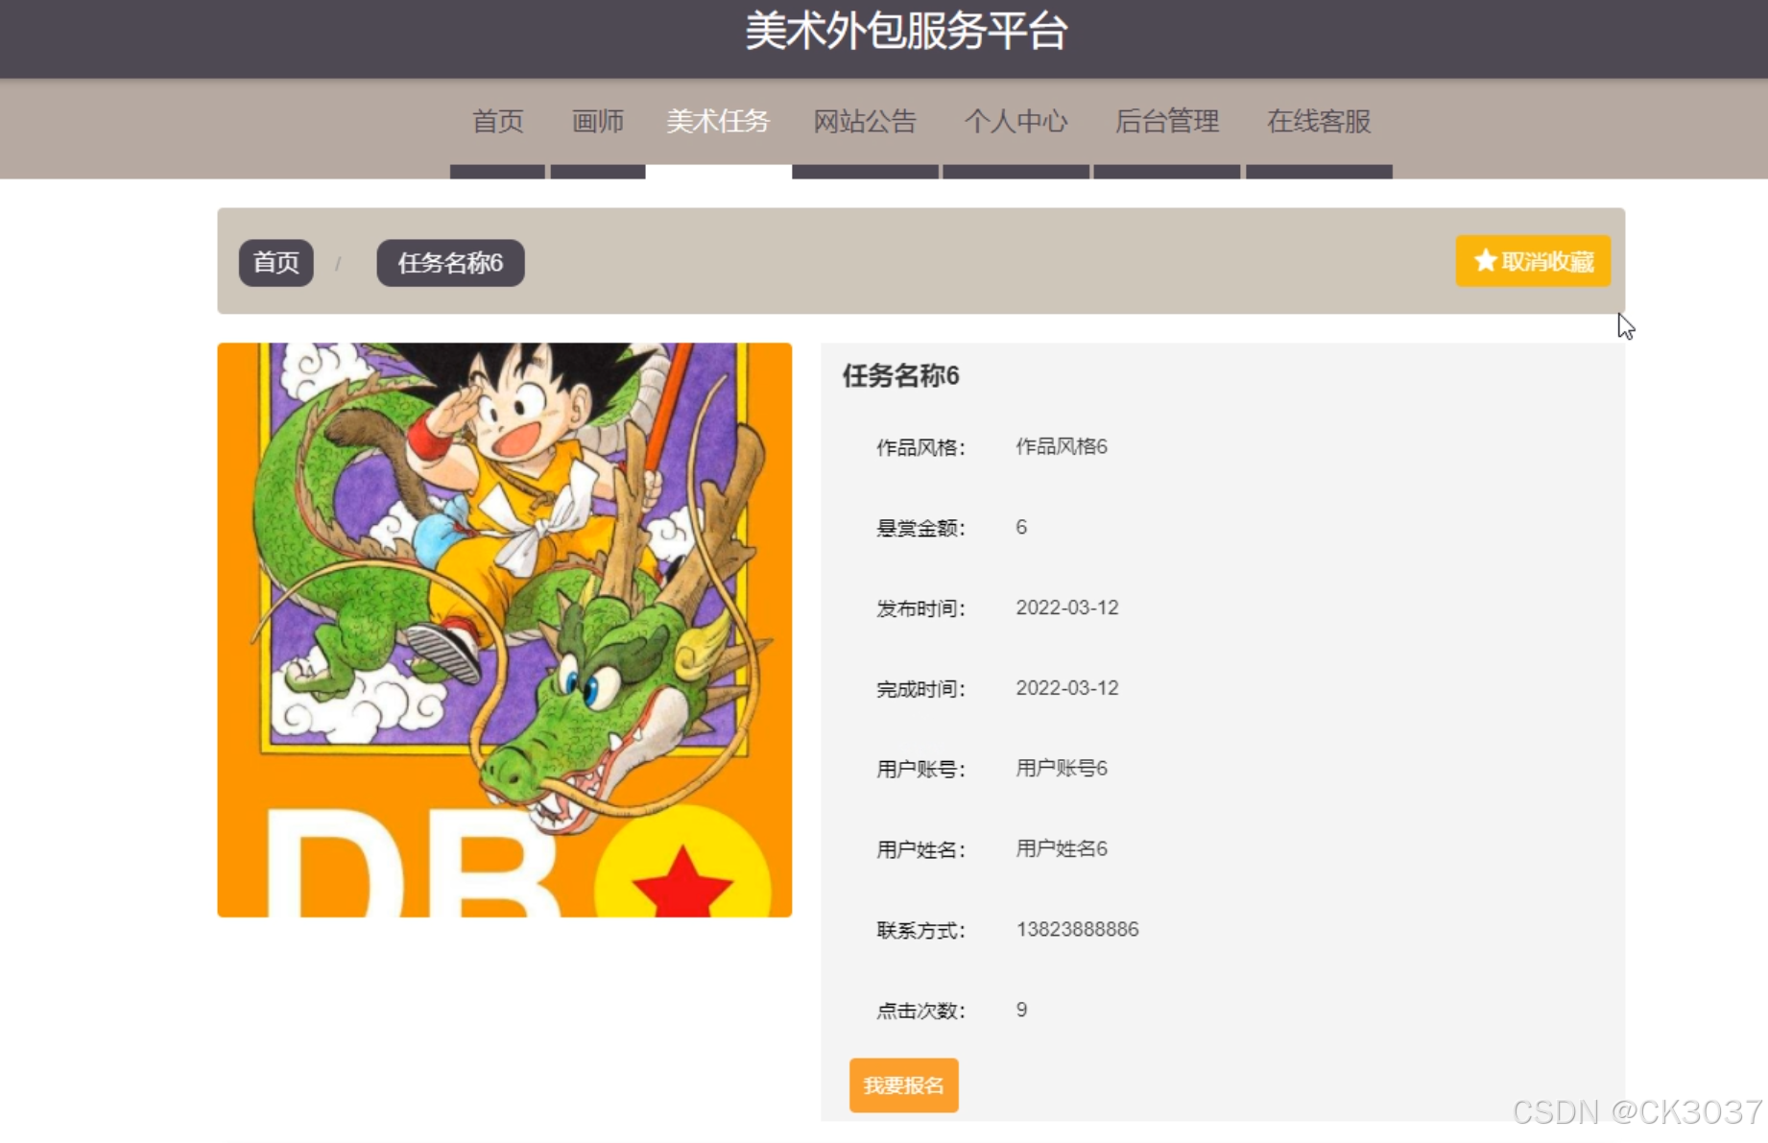Select the 美术任务 navigation tab

pos(719,122)
